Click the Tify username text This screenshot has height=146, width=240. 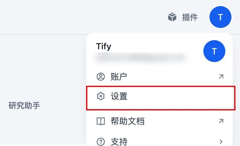tap(104, 46)
